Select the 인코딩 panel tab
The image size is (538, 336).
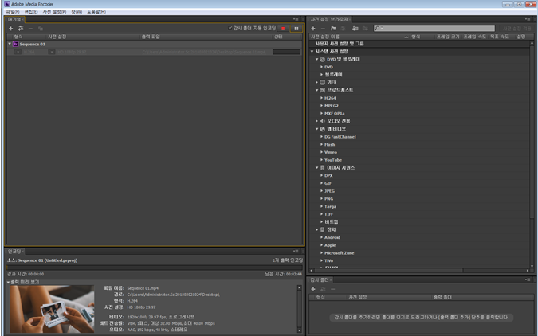(x=14, y=252)
